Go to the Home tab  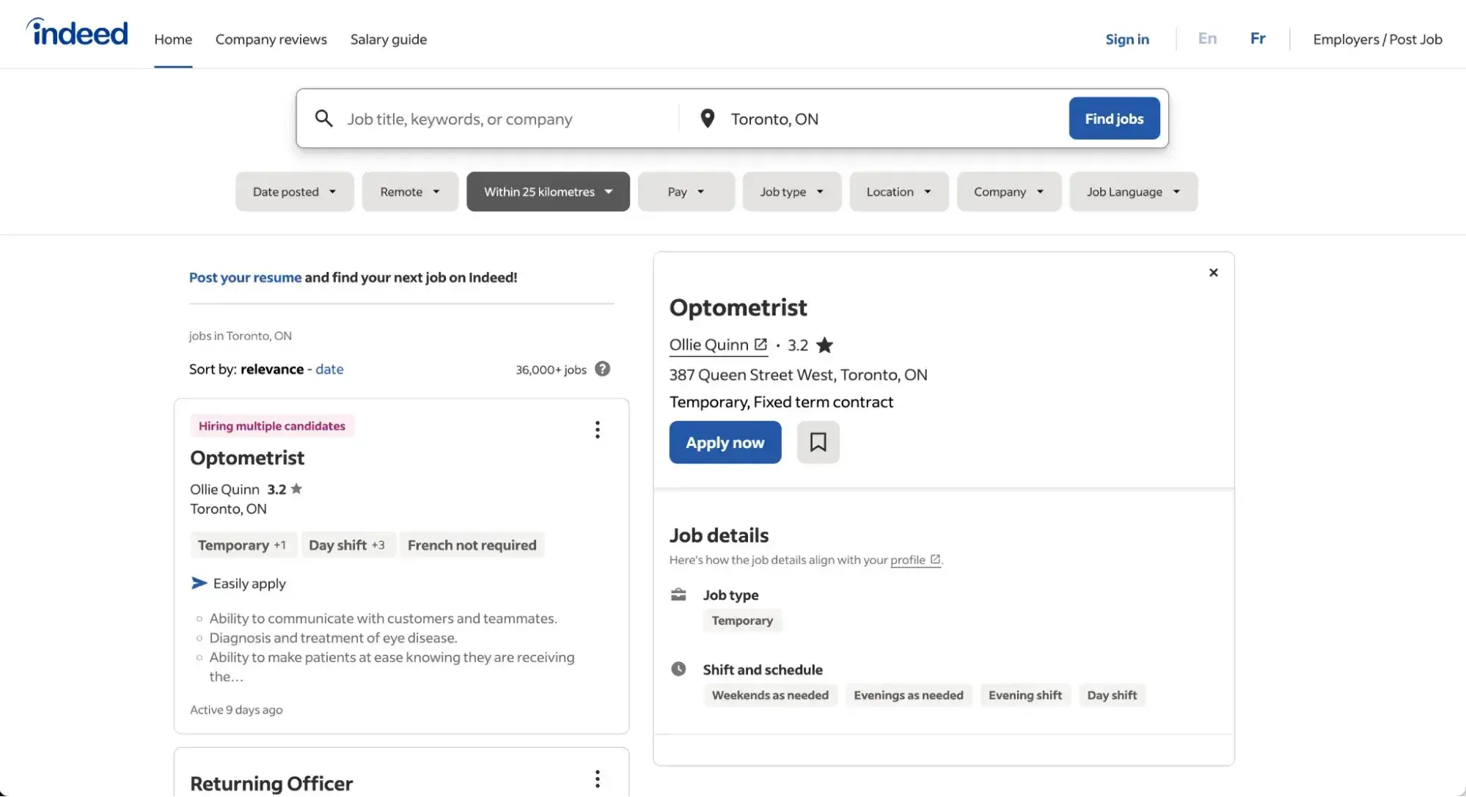(x=173, y=39)
